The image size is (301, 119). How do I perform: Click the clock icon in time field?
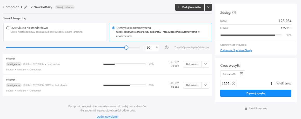[x=233, y=83]
